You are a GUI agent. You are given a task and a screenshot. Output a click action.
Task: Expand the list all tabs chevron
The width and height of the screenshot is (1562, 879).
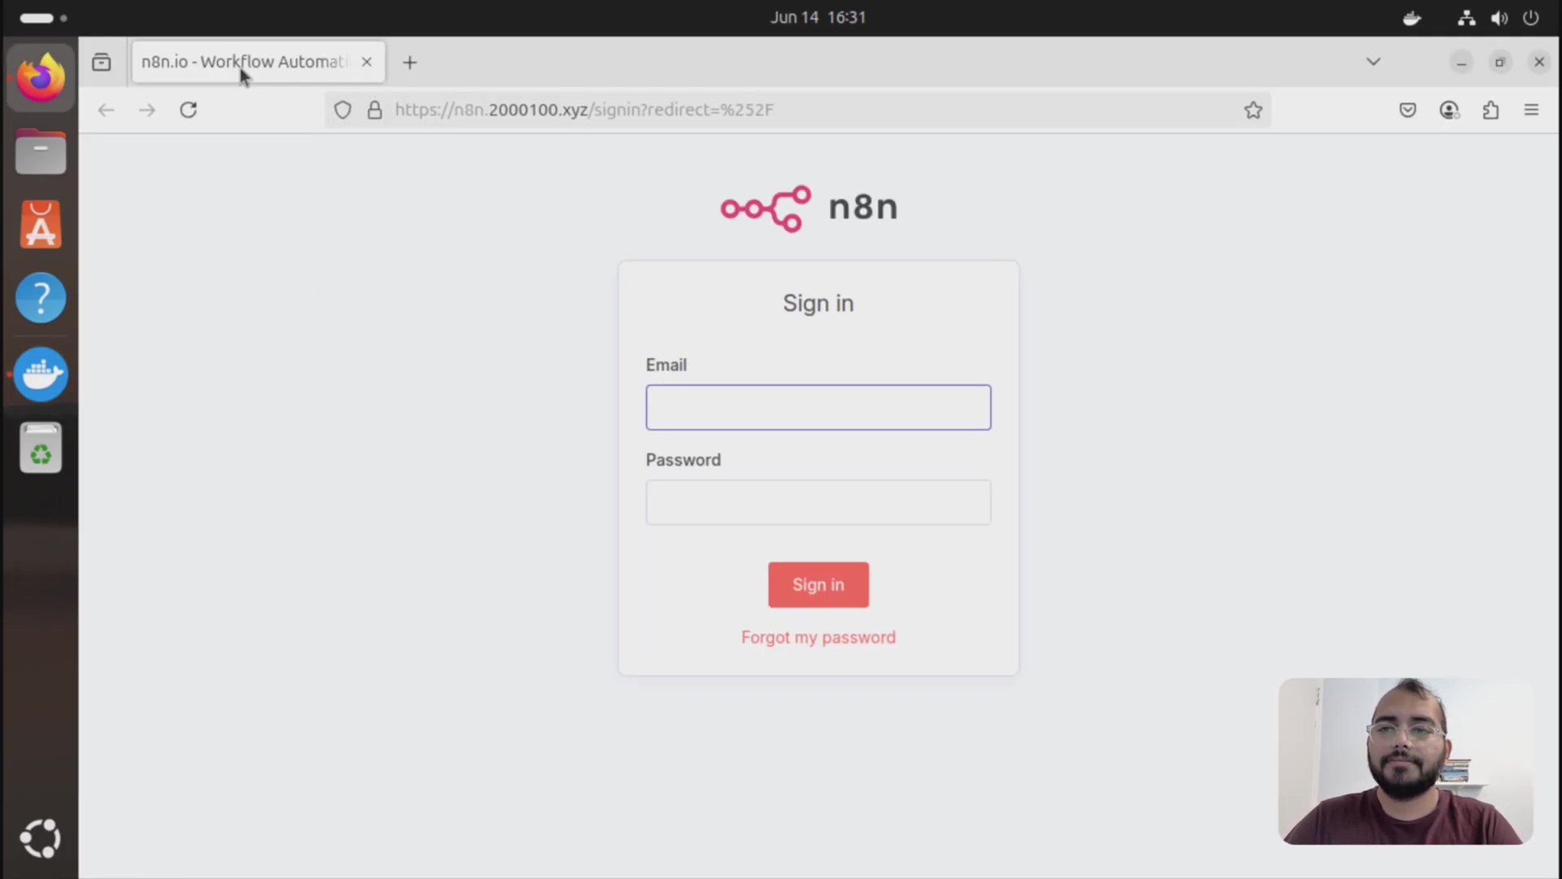pyautogui.click(x=1373, y=62)
